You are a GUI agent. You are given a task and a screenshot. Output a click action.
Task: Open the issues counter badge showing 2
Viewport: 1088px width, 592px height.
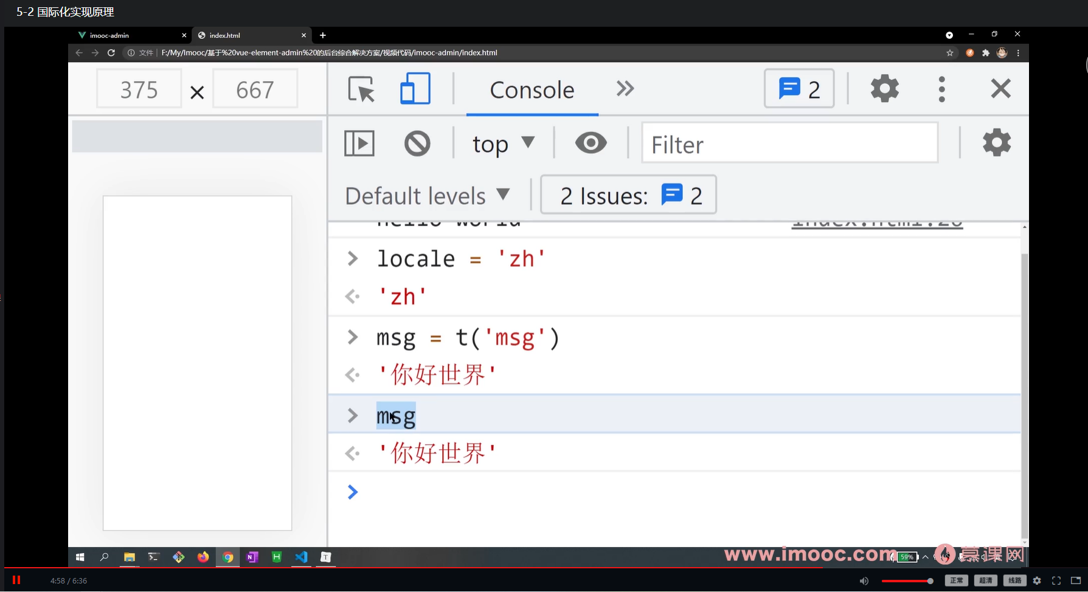[799, 89]
